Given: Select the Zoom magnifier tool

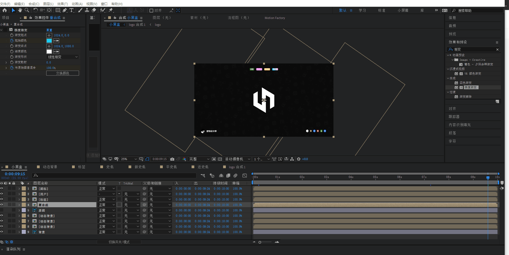Looking at the screenshot, I should click(x=27, y=10).
